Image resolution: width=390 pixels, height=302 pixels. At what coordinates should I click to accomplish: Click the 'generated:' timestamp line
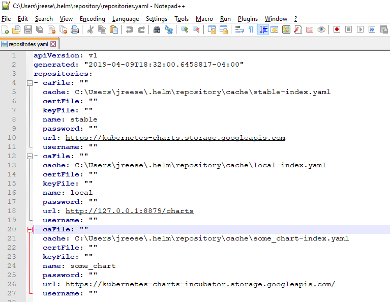138,65
